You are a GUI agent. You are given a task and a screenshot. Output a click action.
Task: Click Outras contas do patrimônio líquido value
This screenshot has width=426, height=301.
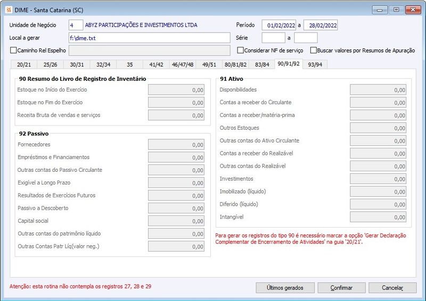tap(176, 234)
